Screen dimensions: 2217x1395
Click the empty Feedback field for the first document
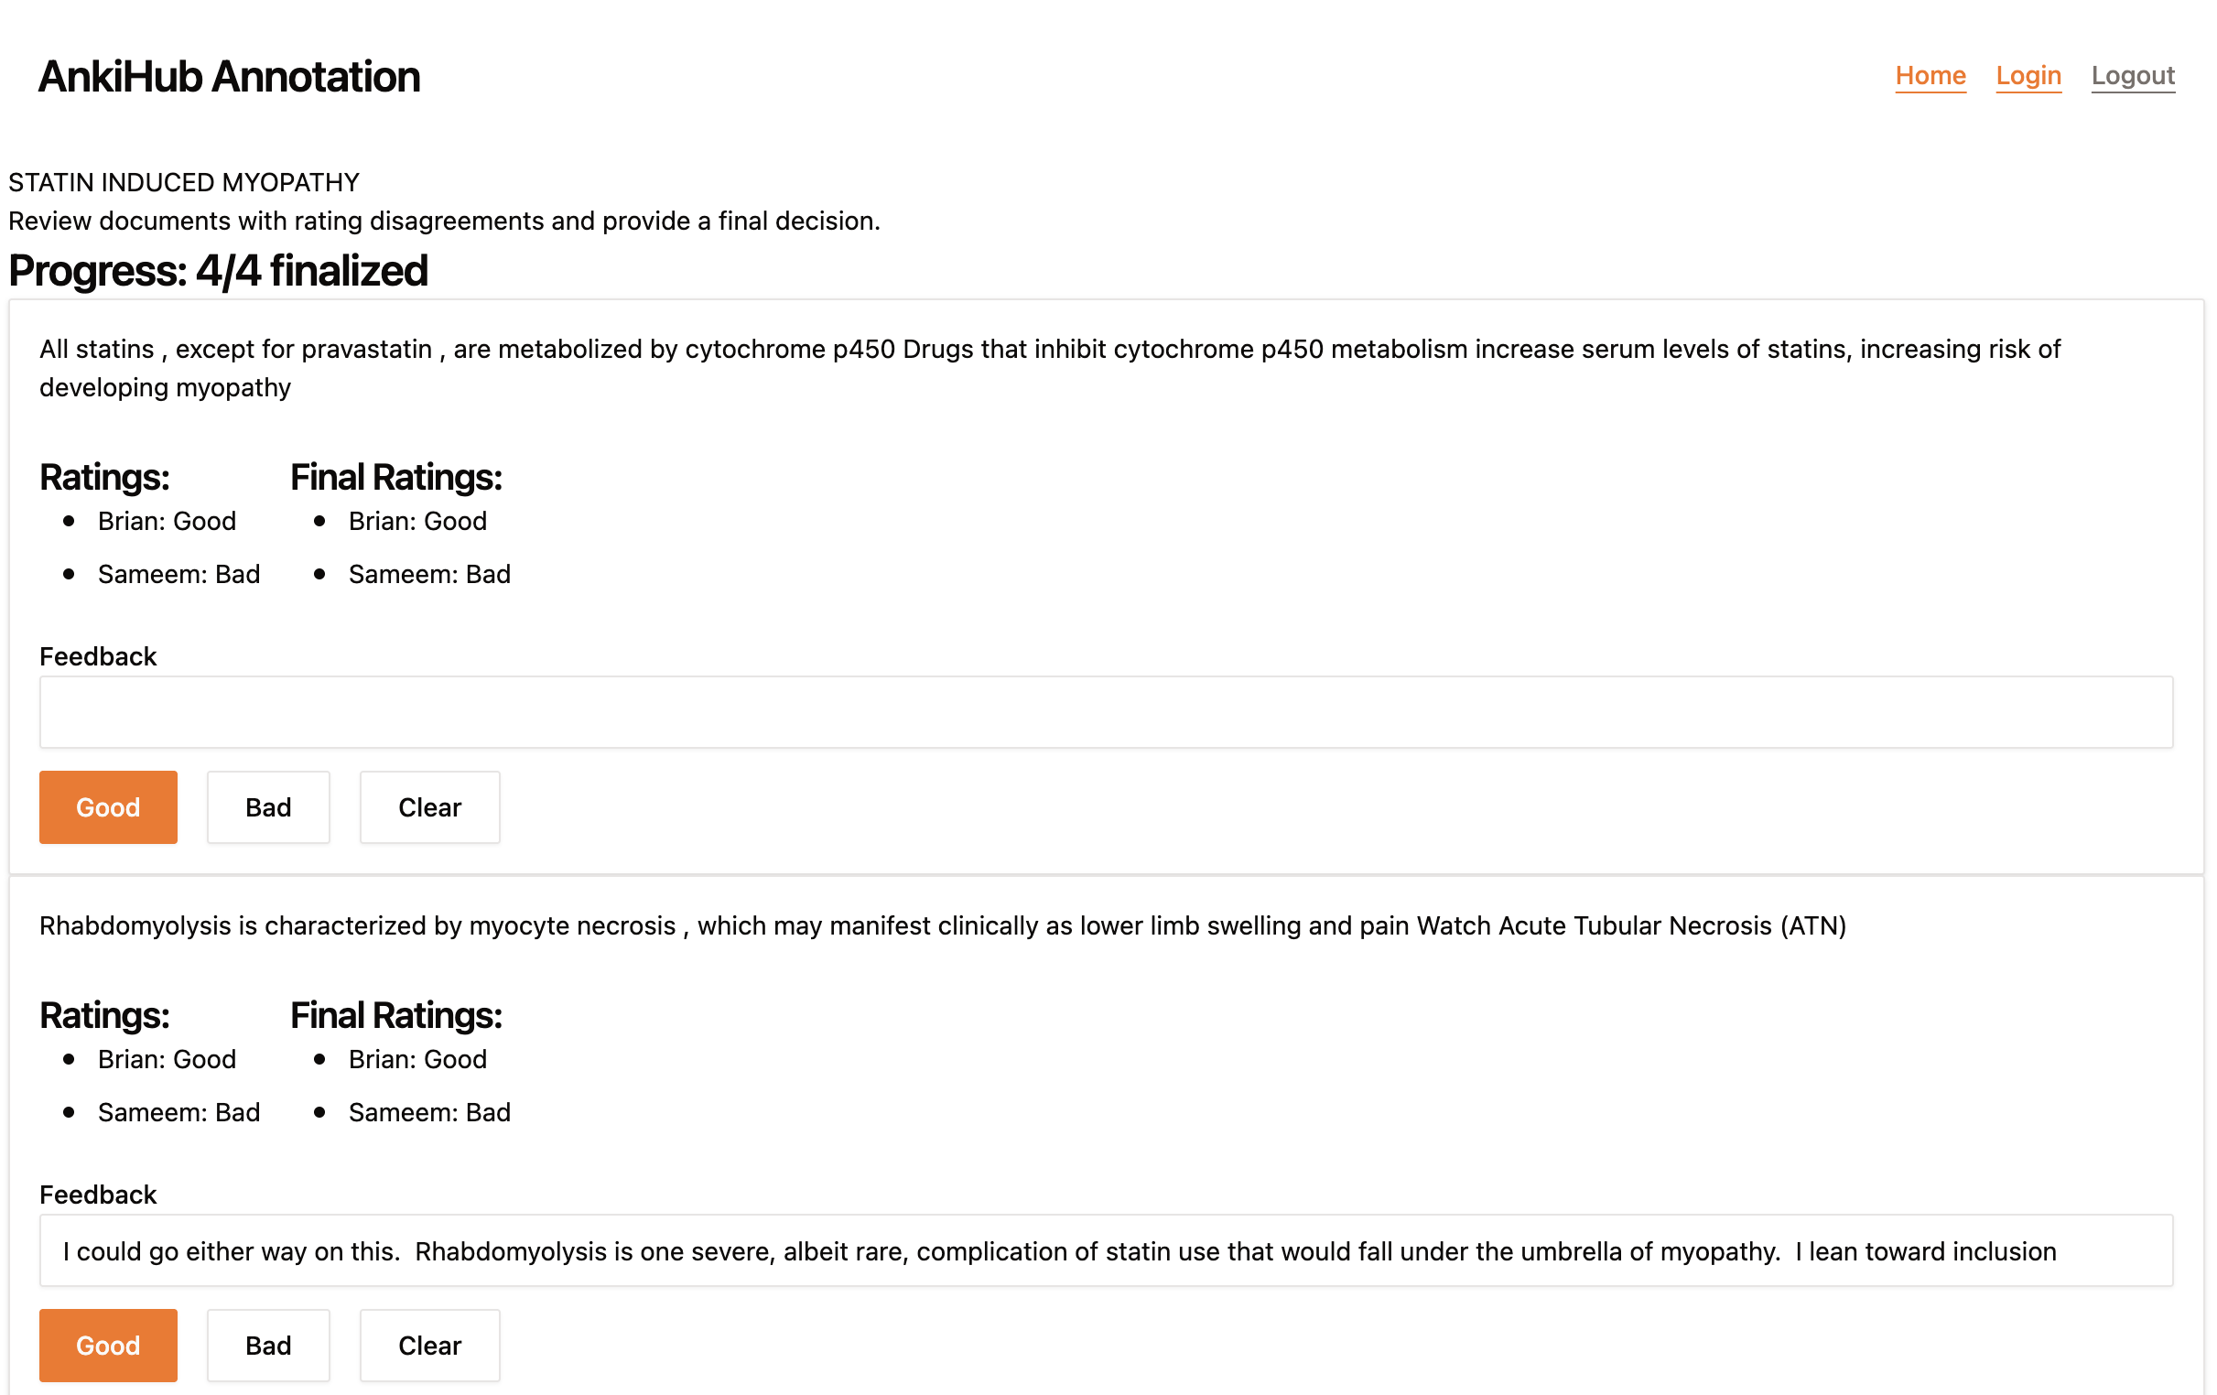[x=1105, y=711]
